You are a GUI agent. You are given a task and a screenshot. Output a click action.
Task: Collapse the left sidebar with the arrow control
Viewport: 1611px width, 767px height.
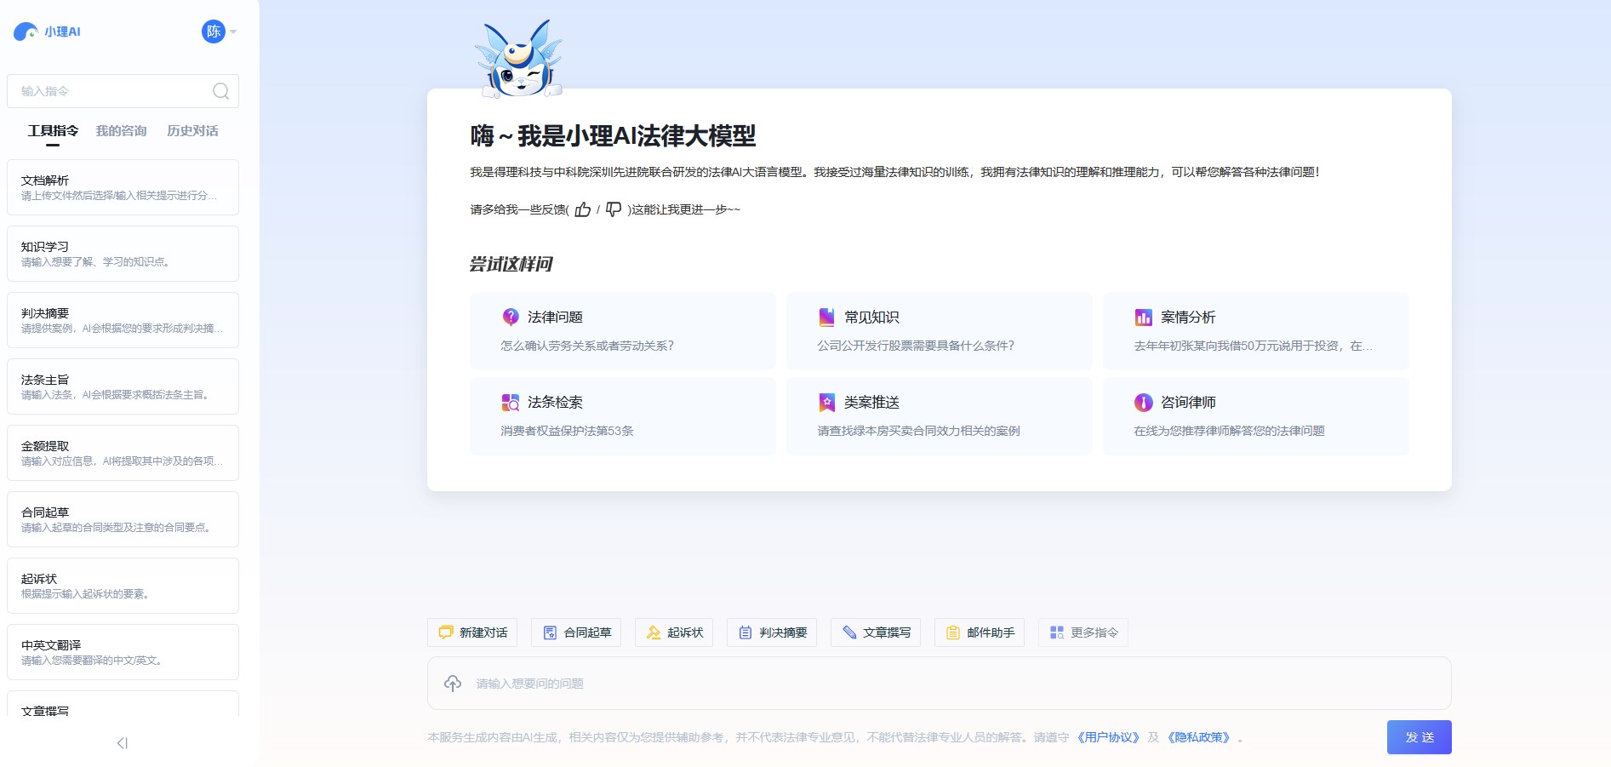[123, 742]
